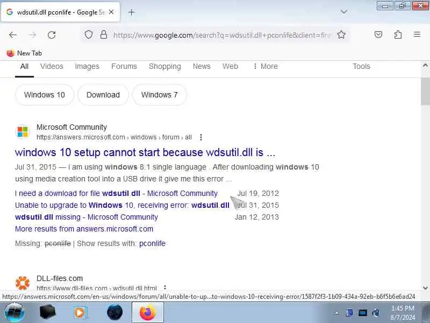The width and height of the screenshot is (430, 323).
Task: Open the extensions puzzle icon
Action: coord(398,34)
